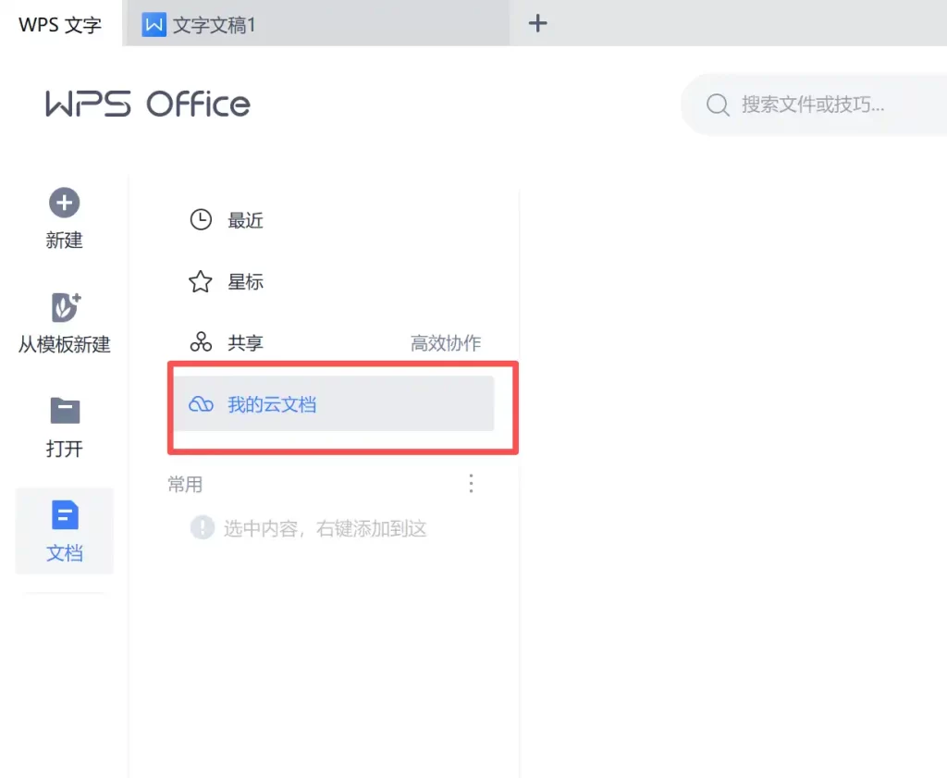This screenshot has width=947, height=778.
Task: Click the 共享 share icon
Action: click(200, 342)
